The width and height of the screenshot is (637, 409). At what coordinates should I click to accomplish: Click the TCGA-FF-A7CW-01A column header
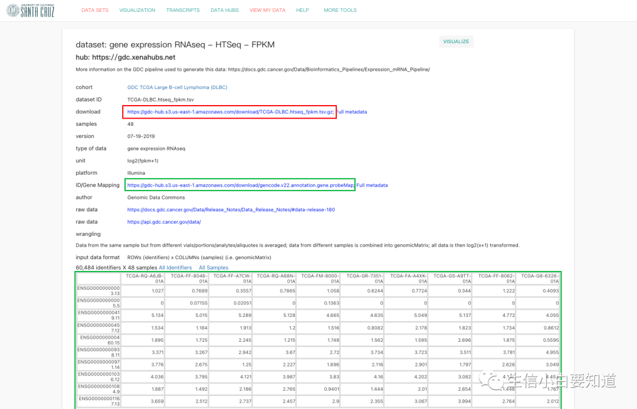[231, 279]
